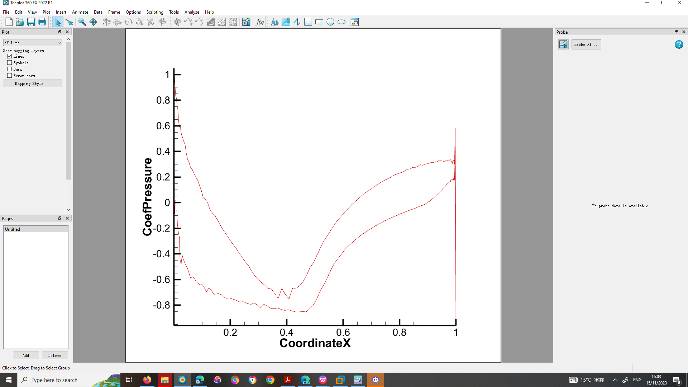Open the Scripting menu
688x387 pixels.
(154, 12)
